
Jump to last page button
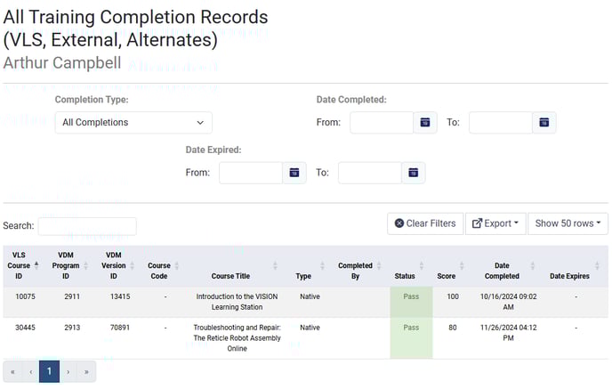(x=86, y=372)
